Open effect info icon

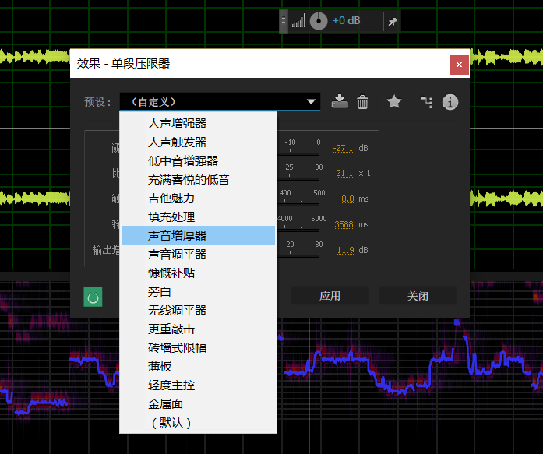pyautogui.click(x=450, y=102)
